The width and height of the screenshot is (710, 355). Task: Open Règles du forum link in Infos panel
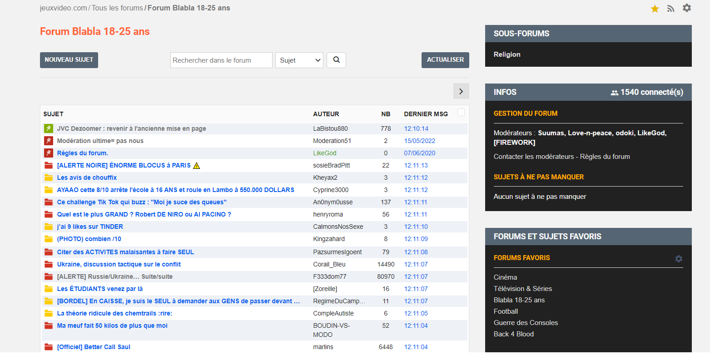click(x=605, y=157)
